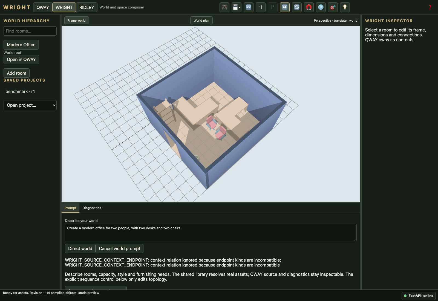Image resolution: width=438 pixels, height=301 pixels.
Task: Select the translate arrows tool
Action: [285, 7]
